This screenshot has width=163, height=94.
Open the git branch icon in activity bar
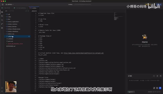click(x=2, y=24)
